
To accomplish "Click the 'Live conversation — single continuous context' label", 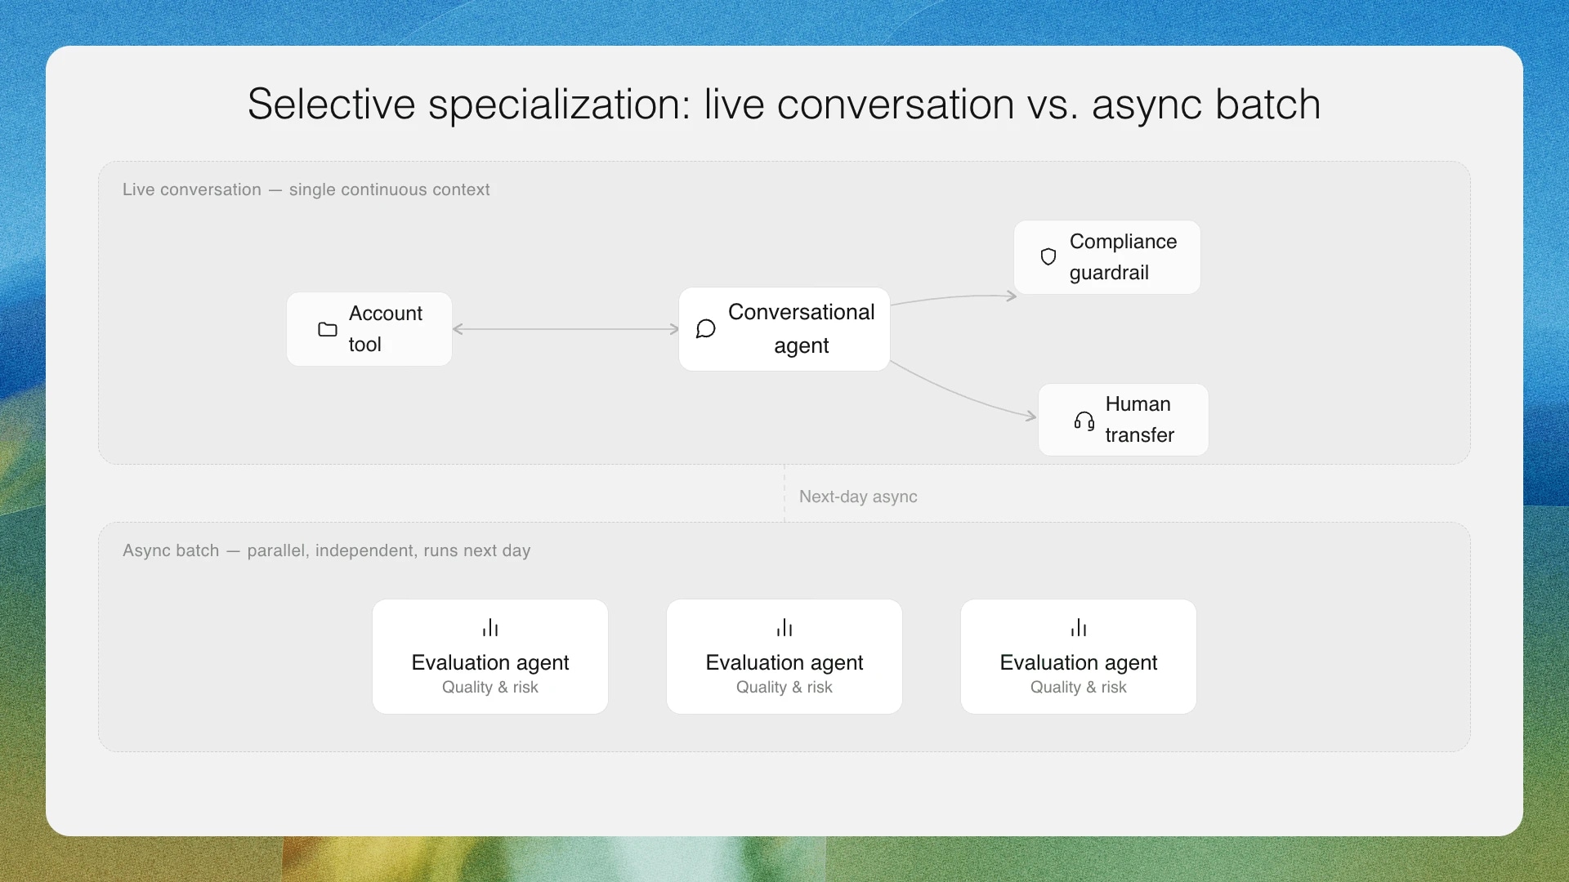I will tap(306, 189).
